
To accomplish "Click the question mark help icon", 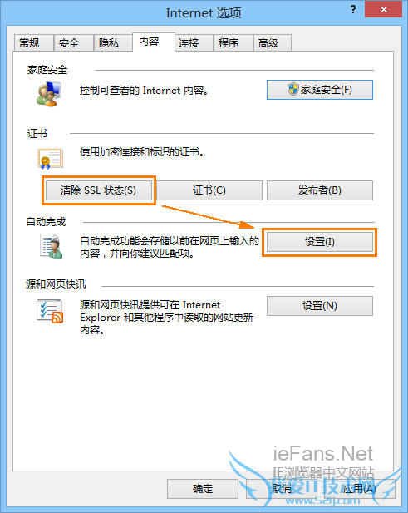I will [x=353, y=9].
